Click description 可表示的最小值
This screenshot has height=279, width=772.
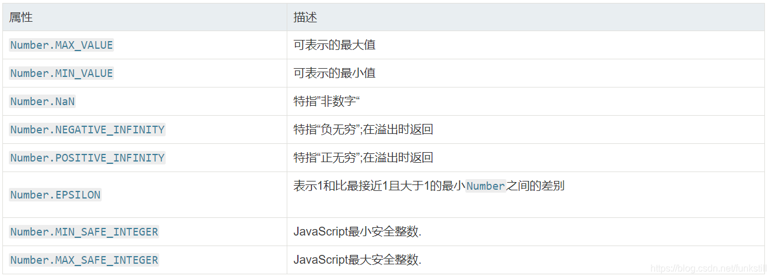(x=335, y=73)
